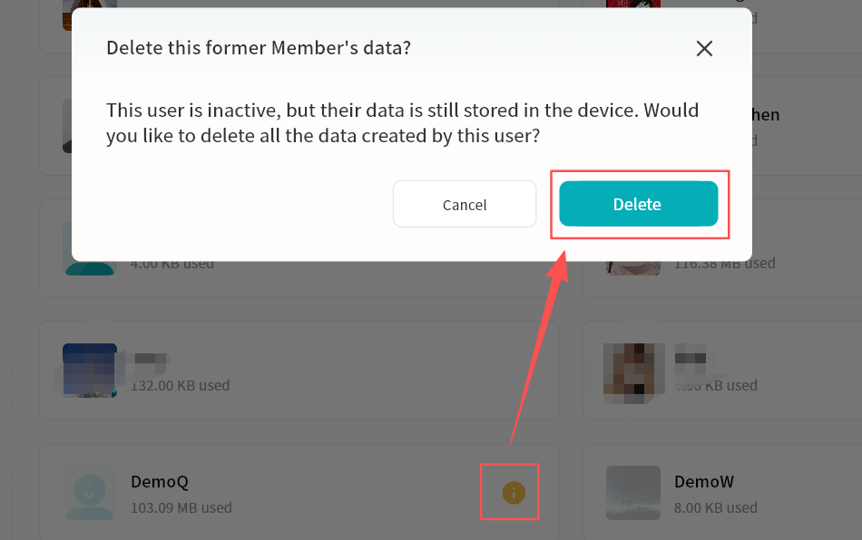
Task: Select the "132.00 KB used" storage text
Action: coord(180,385)
